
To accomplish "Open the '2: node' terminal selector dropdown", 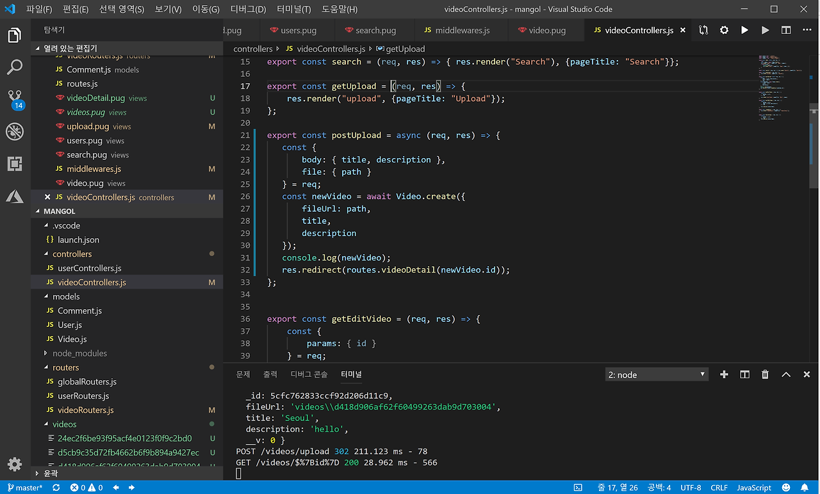I will point(657,374).
